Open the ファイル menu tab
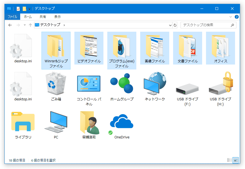The width and height of the screenshot is (245, 169). (12, 17)
